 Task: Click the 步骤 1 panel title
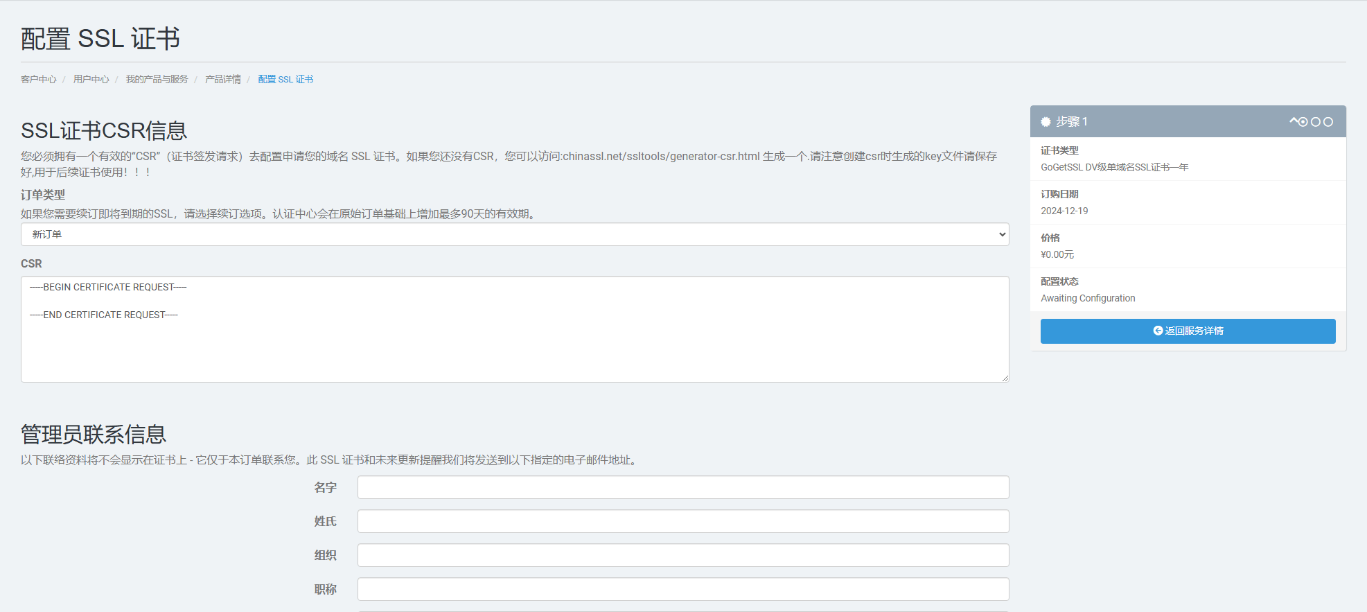(1072, 122)
